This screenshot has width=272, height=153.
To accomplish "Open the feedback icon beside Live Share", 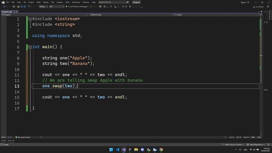I will pos(268,7).
